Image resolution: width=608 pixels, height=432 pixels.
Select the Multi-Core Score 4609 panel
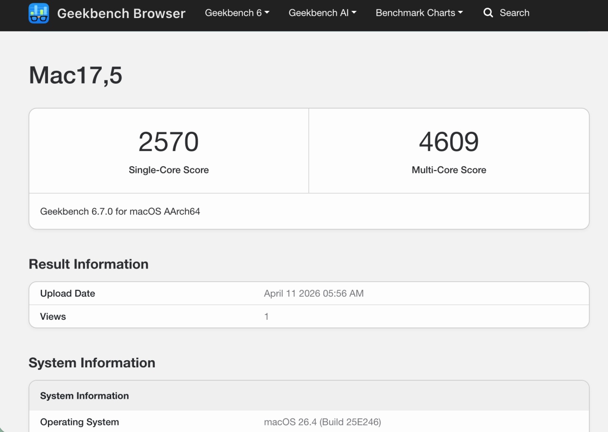(x=449, y=150)
